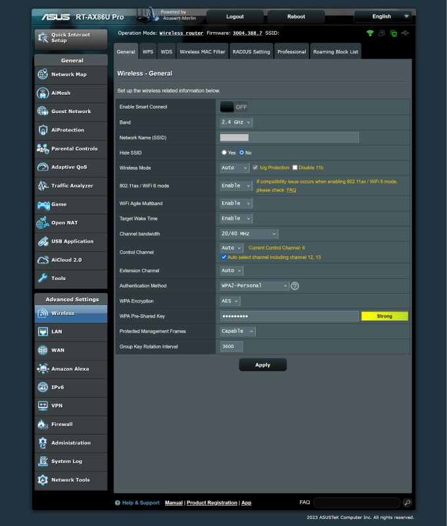The height and width of the screenshot is (526, 447).
Task: Switch to Wireless MAC Filter tab
Action: click(x=202, y=52)
